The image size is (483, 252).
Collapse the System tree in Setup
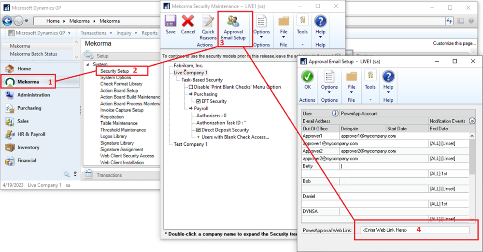pyautogui.click(x=88, y=64)
